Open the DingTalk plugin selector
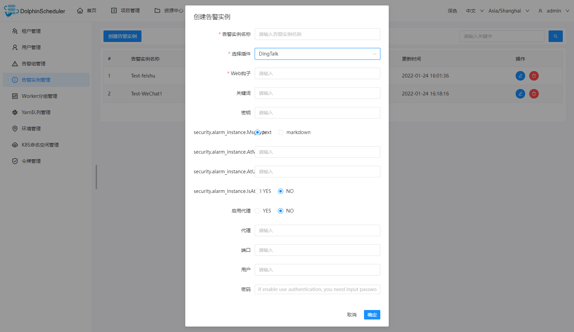The image size is (574, 332). (317, 54)
